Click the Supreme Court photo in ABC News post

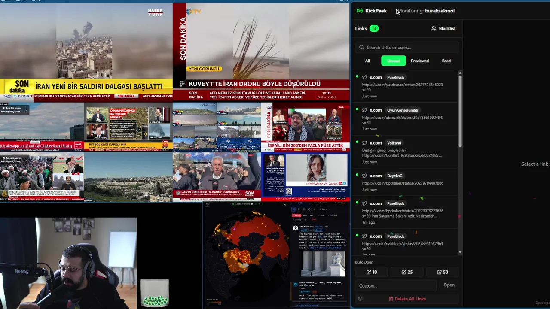pos(323,264)
